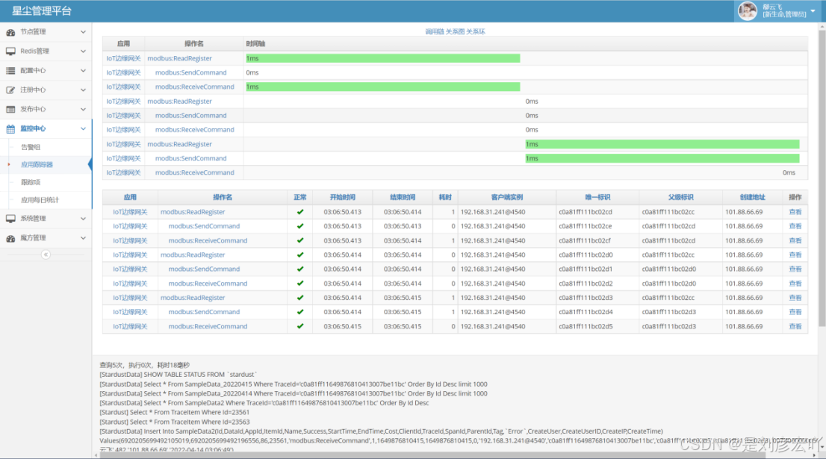Image resolution: width=826 pixels, height=459 pixels.
Task: Click the user avatar picture
Action: [x=747, y=10]
